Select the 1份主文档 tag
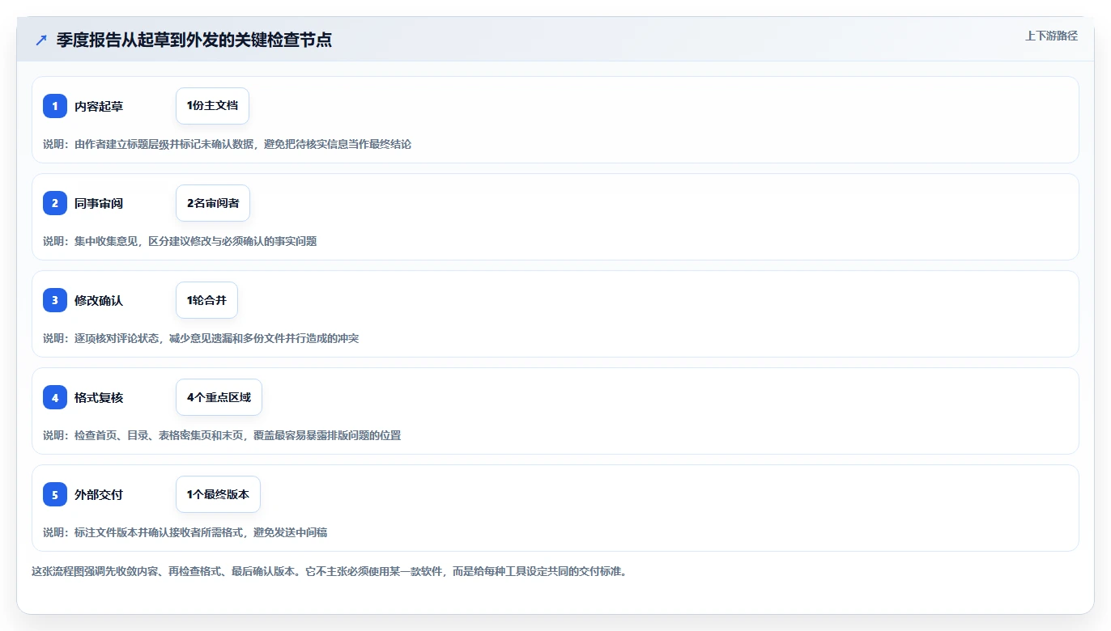The width and height of the screenshot is (1111, 631). coord(212,106)
